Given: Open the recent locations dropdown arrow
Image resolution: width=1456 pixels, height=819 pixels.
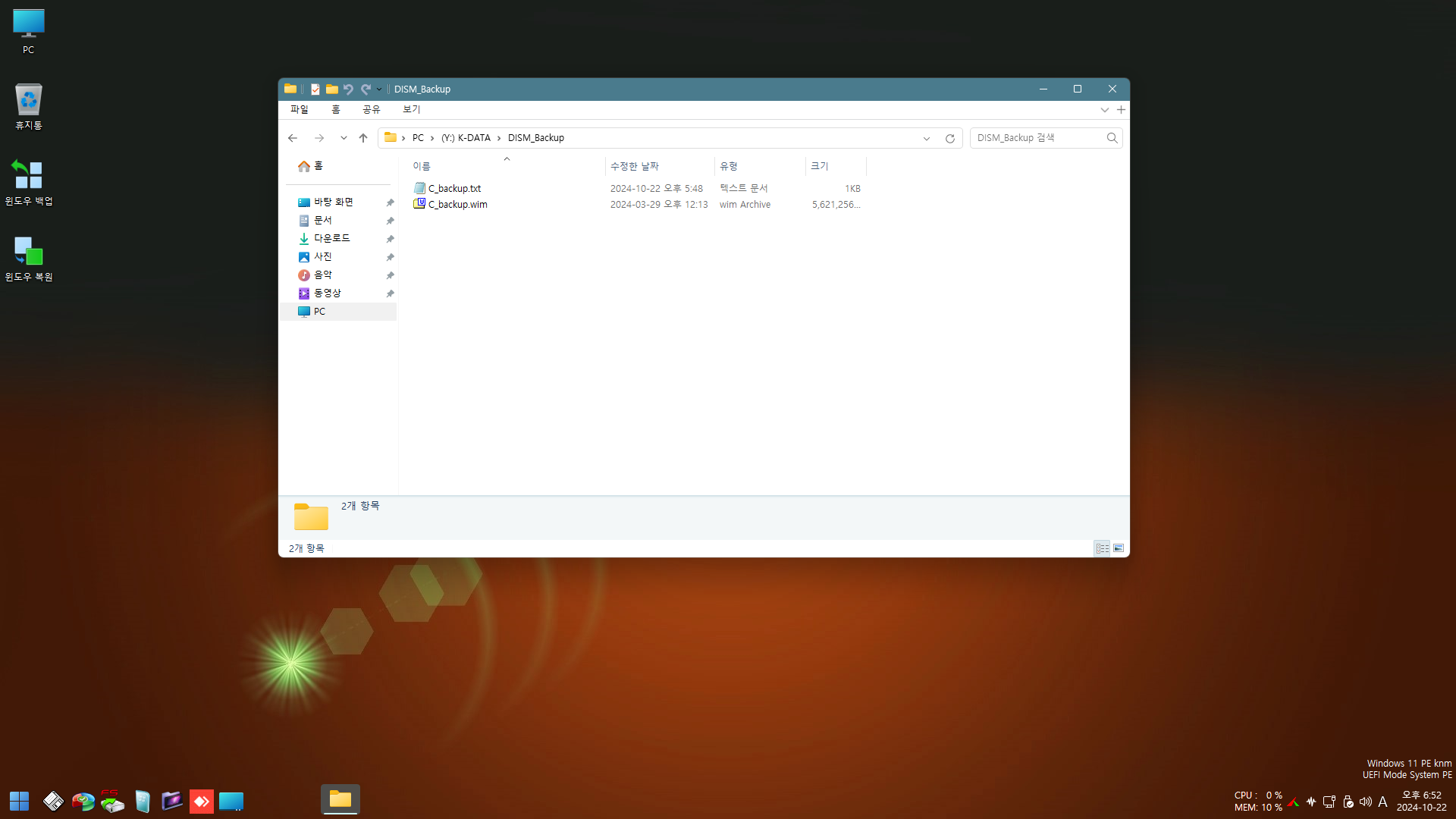Looking at the screenshot, I should [x=344, y=138].
